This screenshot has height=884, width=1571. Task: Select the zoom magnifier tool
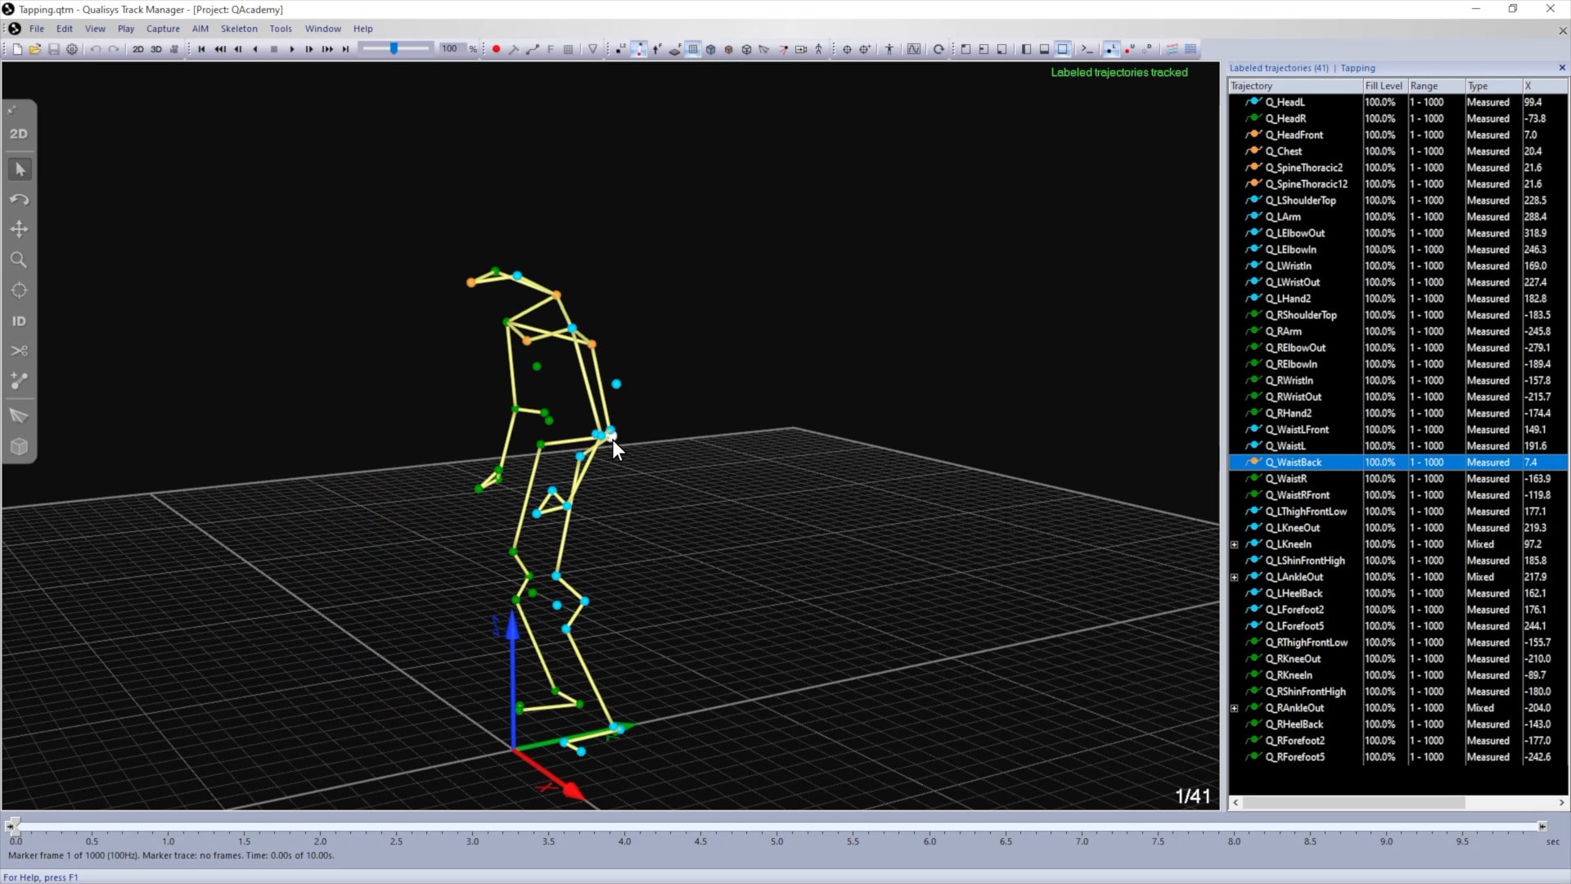(19, 260)
